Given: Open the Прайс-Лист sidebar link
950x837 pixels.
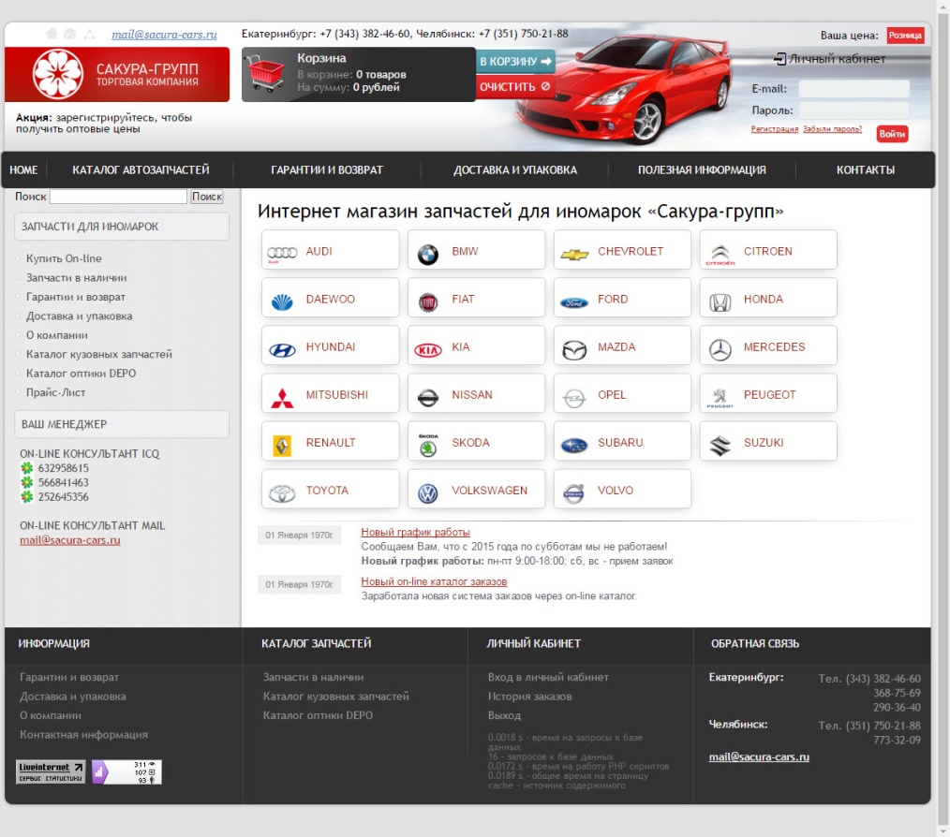Looking at the screenshot, I should 55,392.
